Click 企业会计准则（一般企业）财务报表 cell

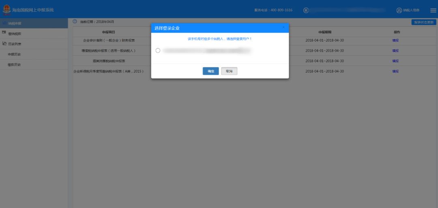click(x=109, y=40)
